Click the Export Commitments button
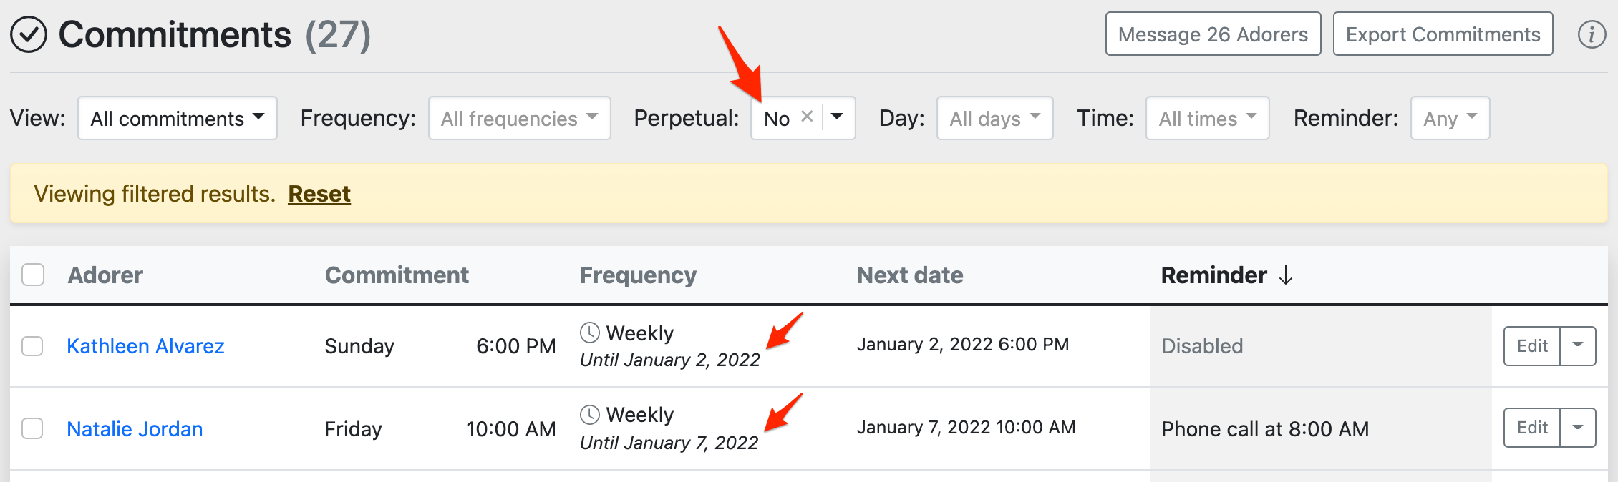This screenshot has width=1618, height=482. coord(1443,34)
